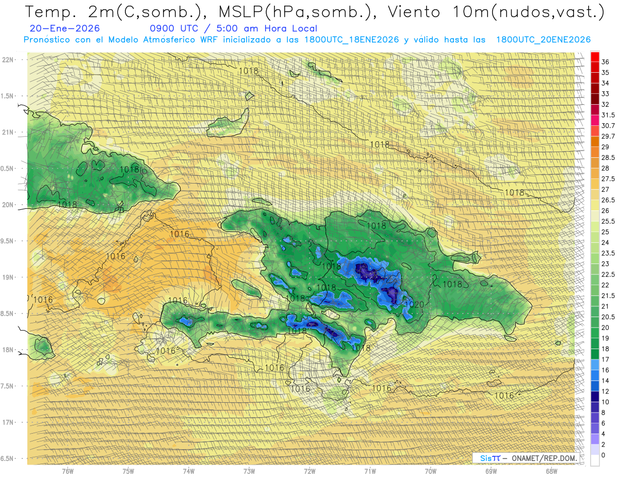The height and width of the screenshot is (478, 619).
Task: Click the '1800UTC_18ENE2026' initialization timestamp
Action: (352, 40)
